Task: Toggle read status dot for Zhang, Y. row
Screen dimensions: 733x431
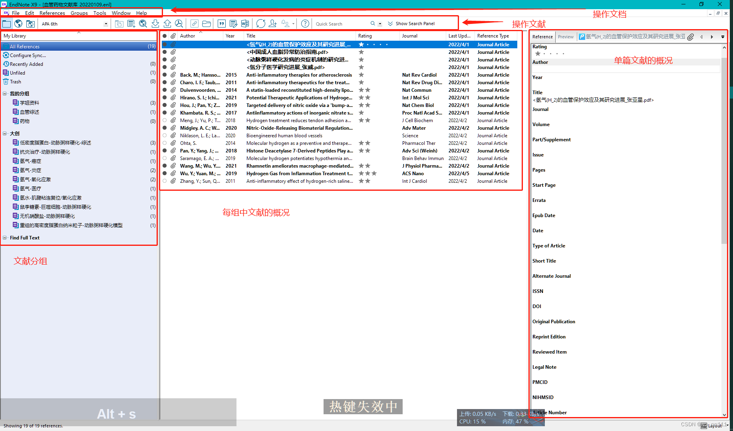Action: [x=165, y=181]
